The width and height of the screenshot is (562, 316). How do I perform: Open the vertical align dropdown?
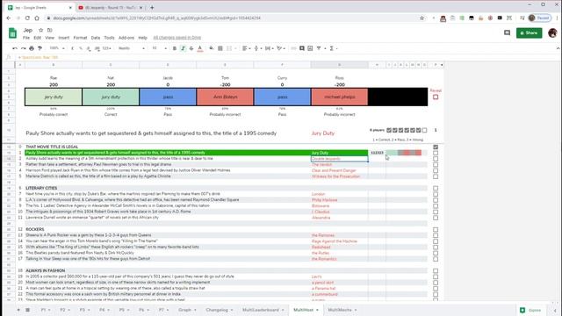tap(257, 48)
